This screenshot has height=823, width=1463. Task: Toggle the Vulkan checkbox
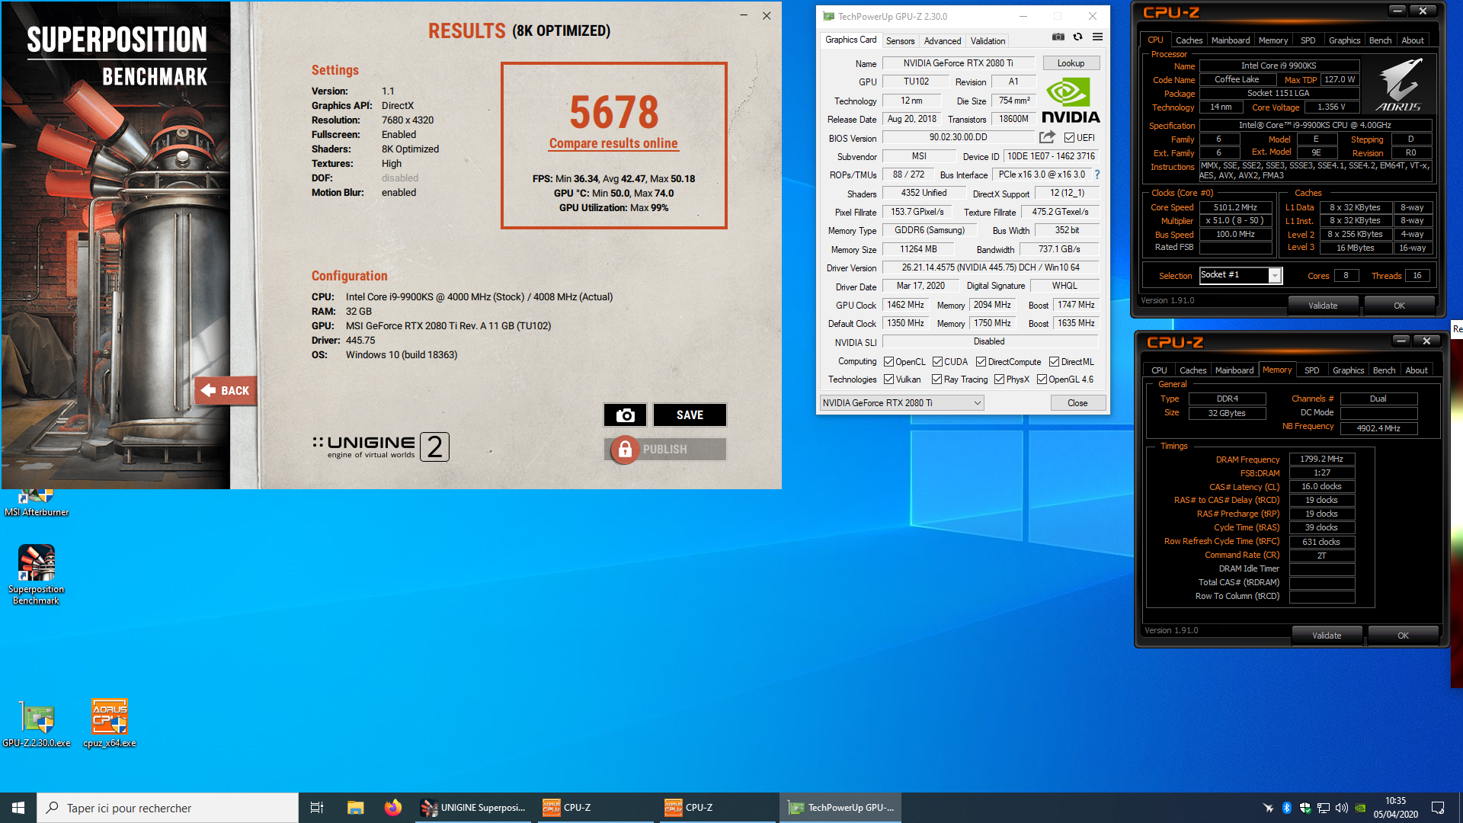pos(888,379)
